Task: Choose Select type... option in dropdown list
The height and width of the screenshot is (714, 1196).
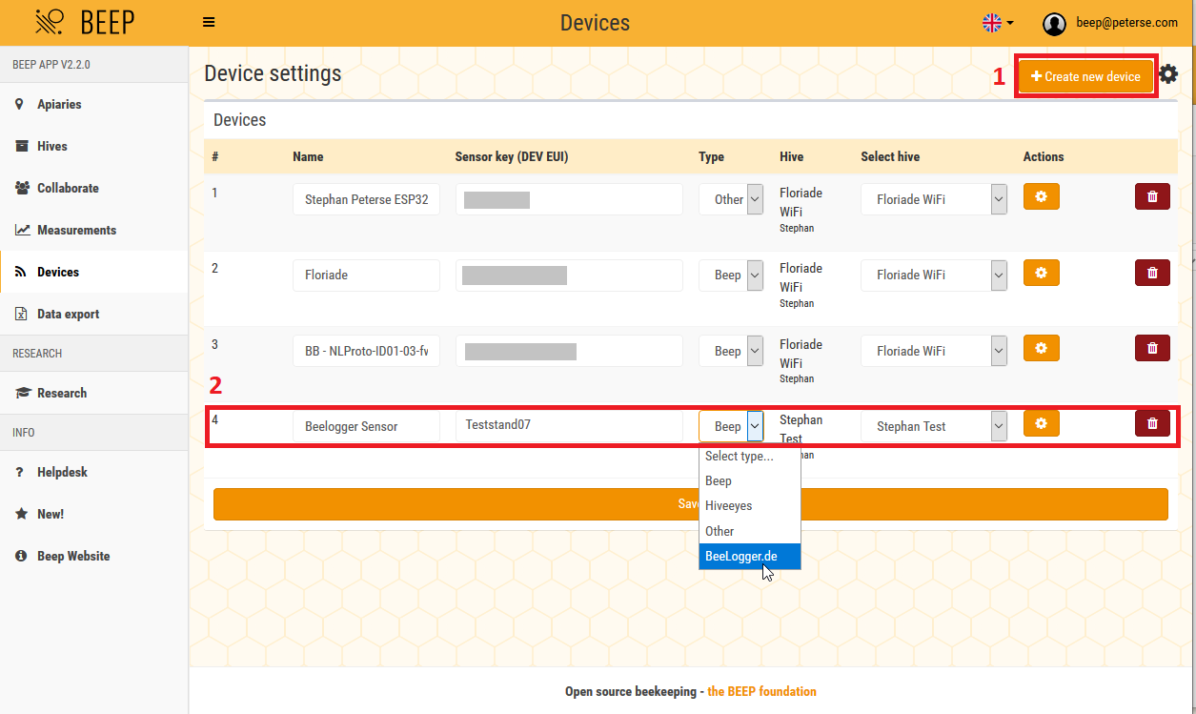Action: (750, 457)
